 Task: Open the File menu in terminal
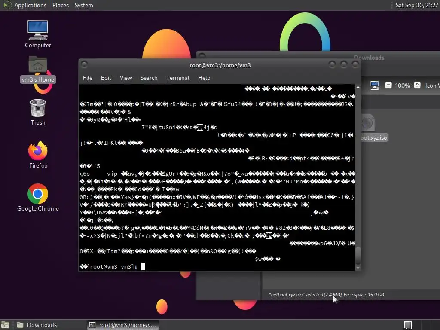(88, 78)
